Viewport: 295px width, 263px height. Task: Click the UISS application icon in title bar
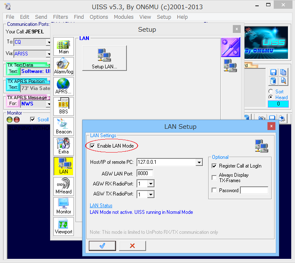pos(8,6)
